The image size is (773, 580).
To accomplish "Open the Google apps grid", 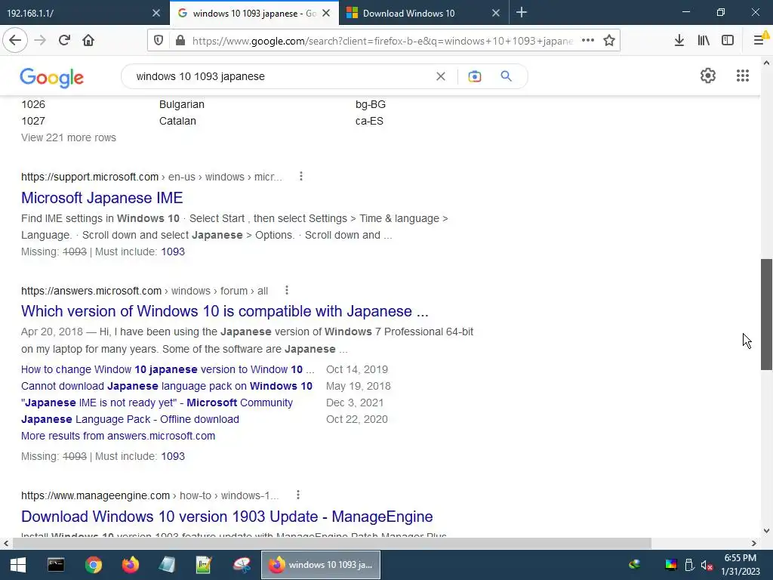I will (x=743, y=76).
